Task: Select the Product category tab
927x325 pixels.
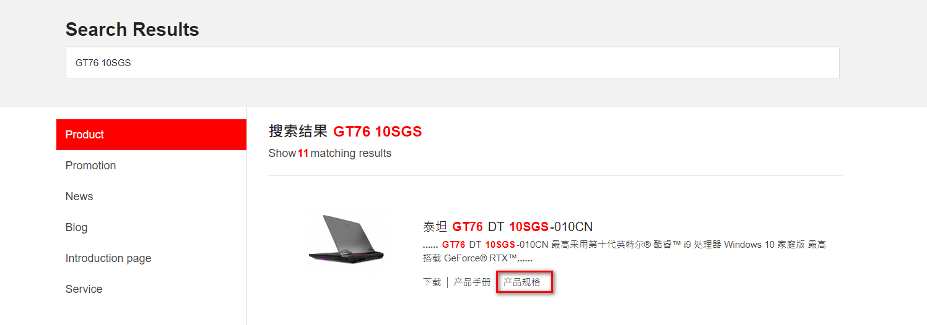Action: [151, 135]
